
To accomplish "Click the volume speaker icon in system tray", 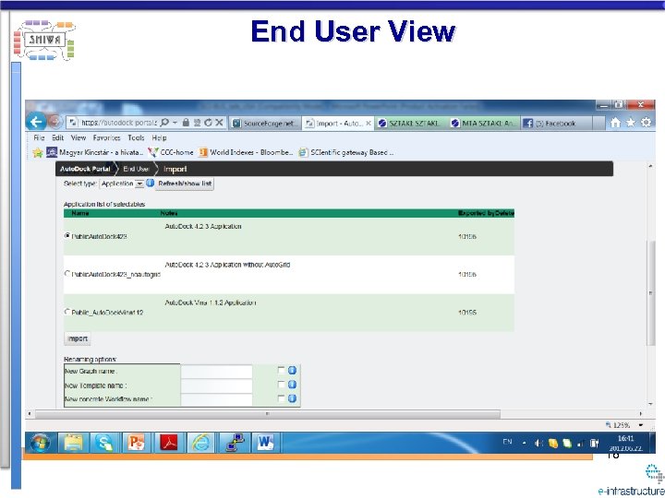I will point(538,443).
